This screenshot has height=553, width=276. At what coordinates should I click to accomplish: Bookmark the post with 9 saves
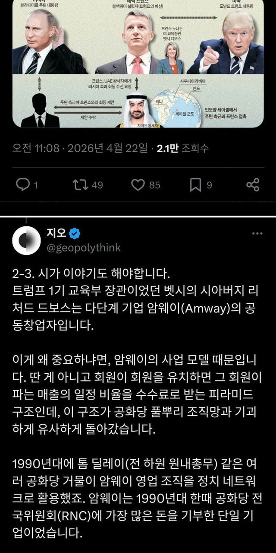(195, 185)
